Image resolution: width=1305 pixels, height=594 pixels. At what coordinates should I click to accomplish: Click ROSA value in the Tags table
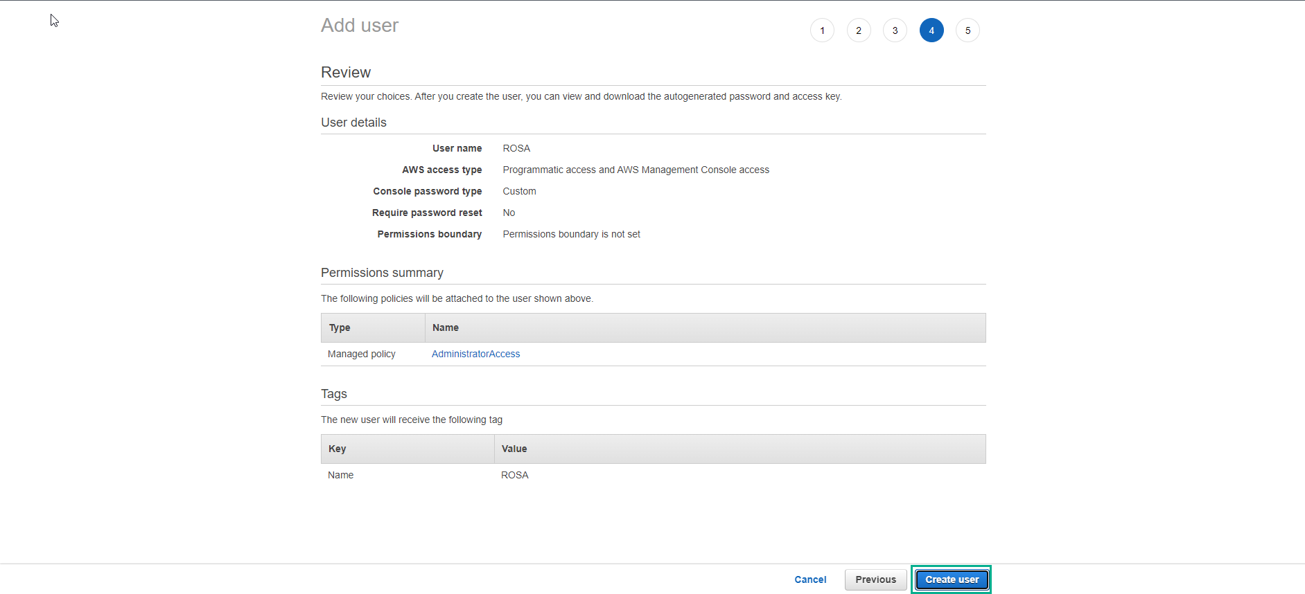515,475
